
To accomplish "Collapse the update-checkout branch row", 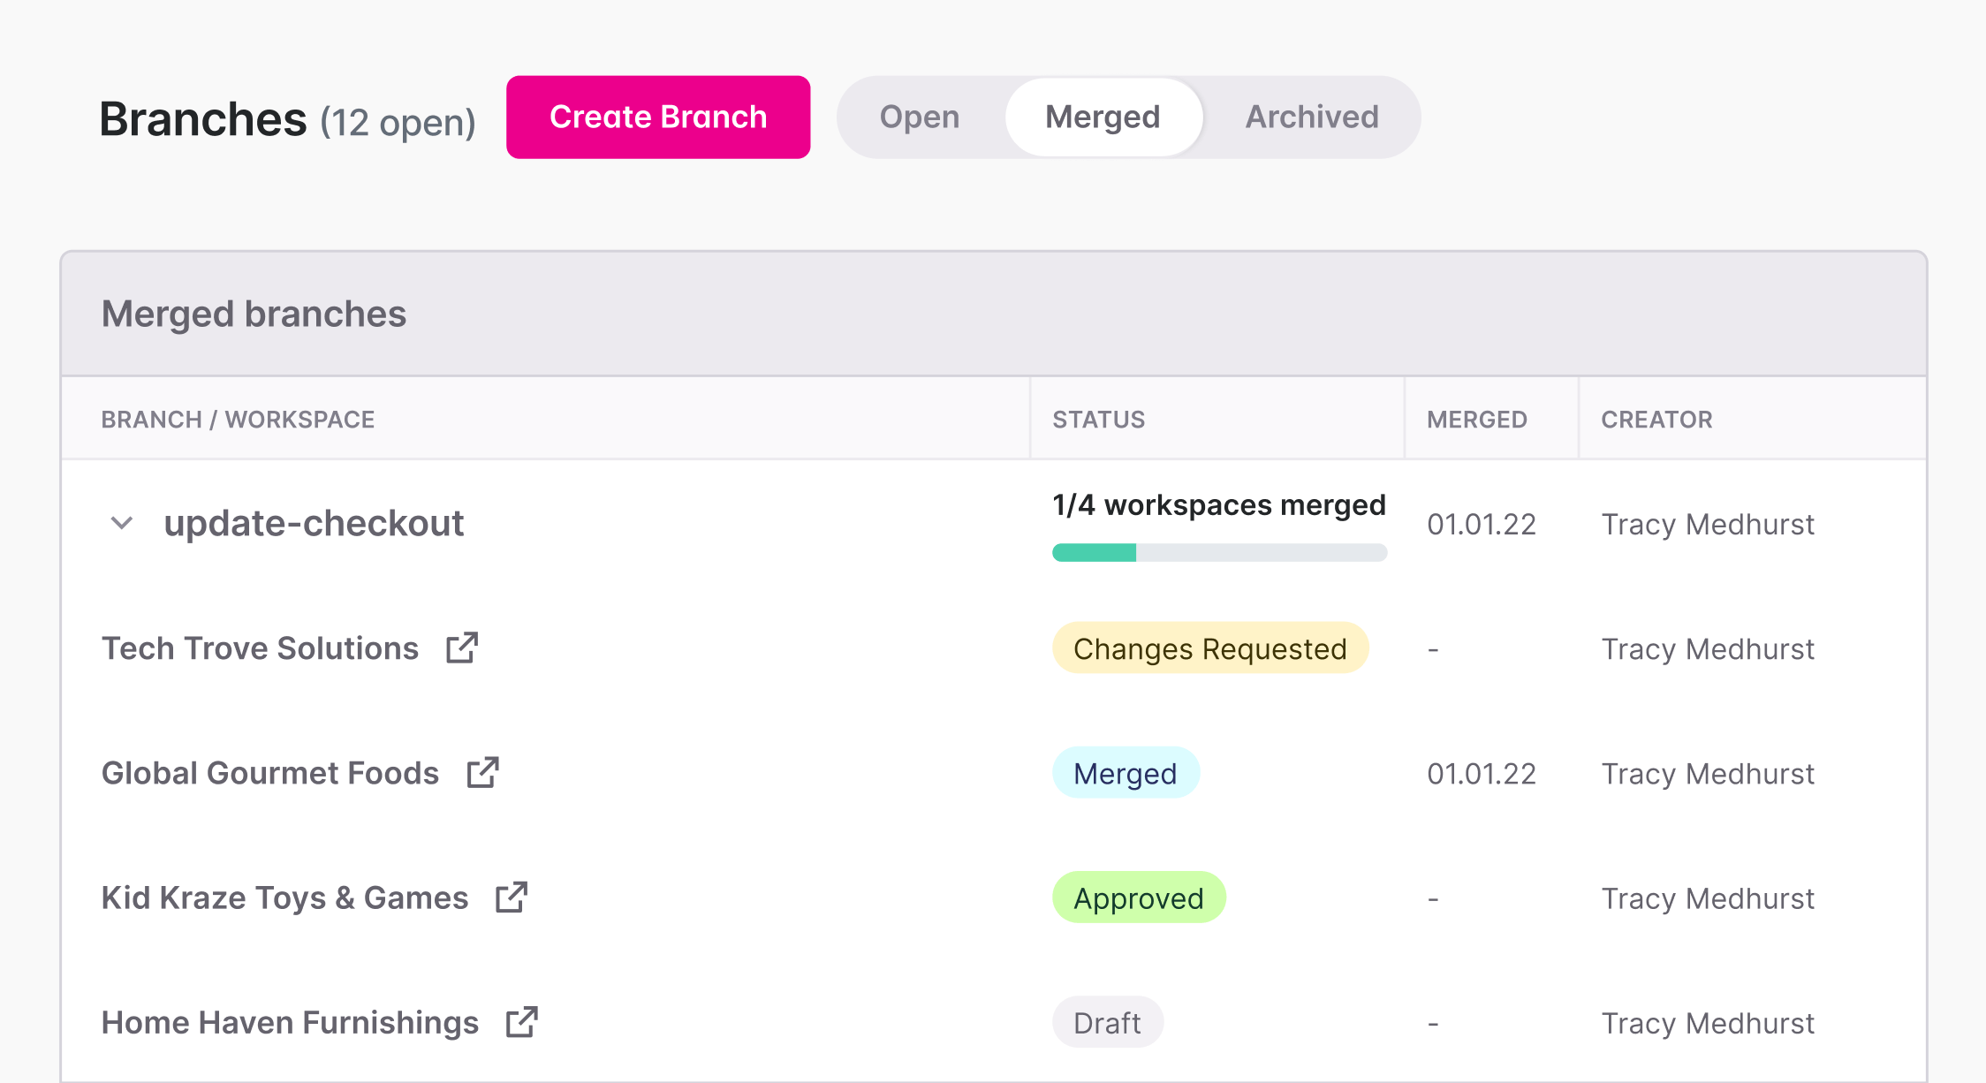I will tap(121, 523).
